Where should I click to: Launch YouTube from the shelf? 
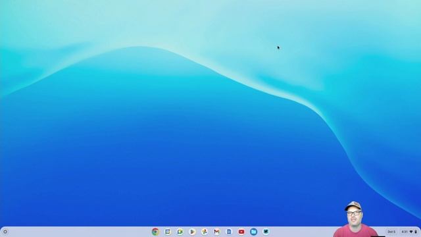click(x=241, y=232)
